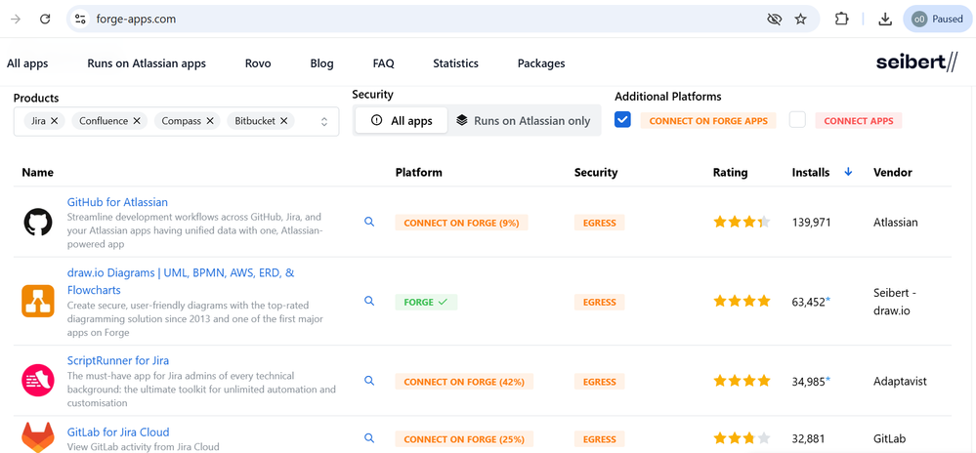Click the magnifier icon for ScriptRunner for Jira
This screenshot has height=453, width=976.
(369, 381)
